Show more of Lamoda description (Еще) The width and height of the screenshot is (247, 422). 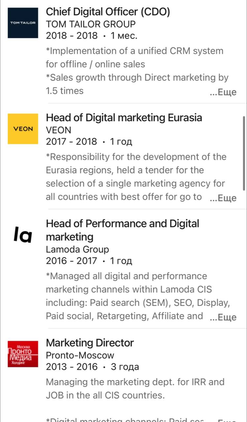(224, 317)
